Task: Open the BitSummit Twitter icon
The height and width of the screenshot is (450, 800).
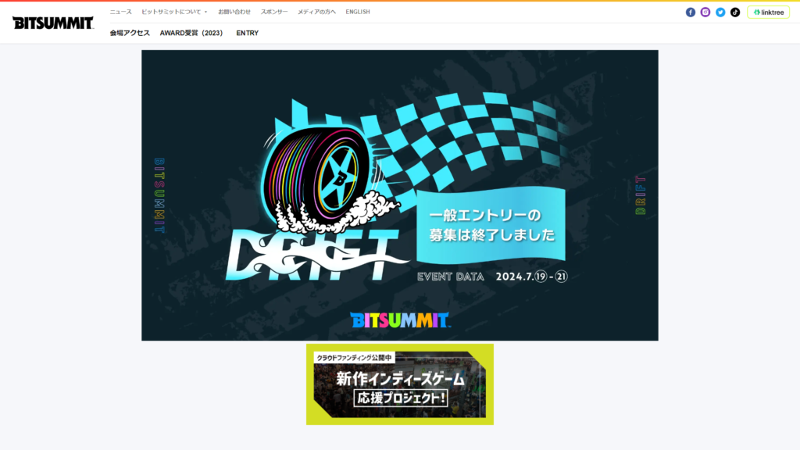Action: tap(720, 12)
